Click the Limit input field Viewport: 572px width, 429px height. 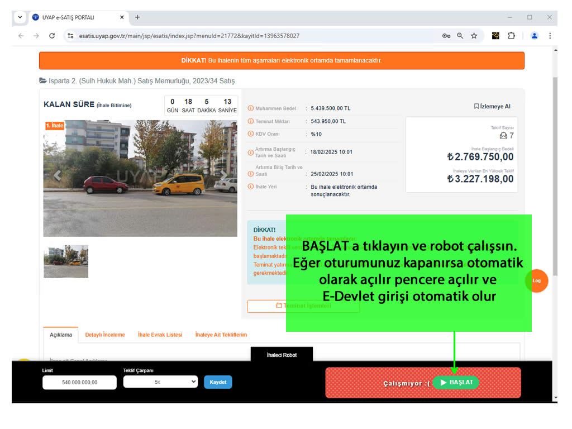coord(79,382)
